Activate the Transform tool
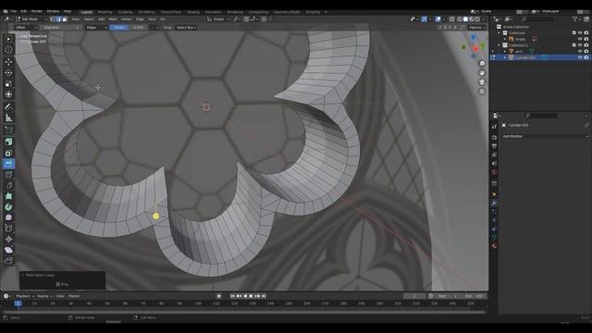This screenshot has width=592, height=333. point(8,94)
